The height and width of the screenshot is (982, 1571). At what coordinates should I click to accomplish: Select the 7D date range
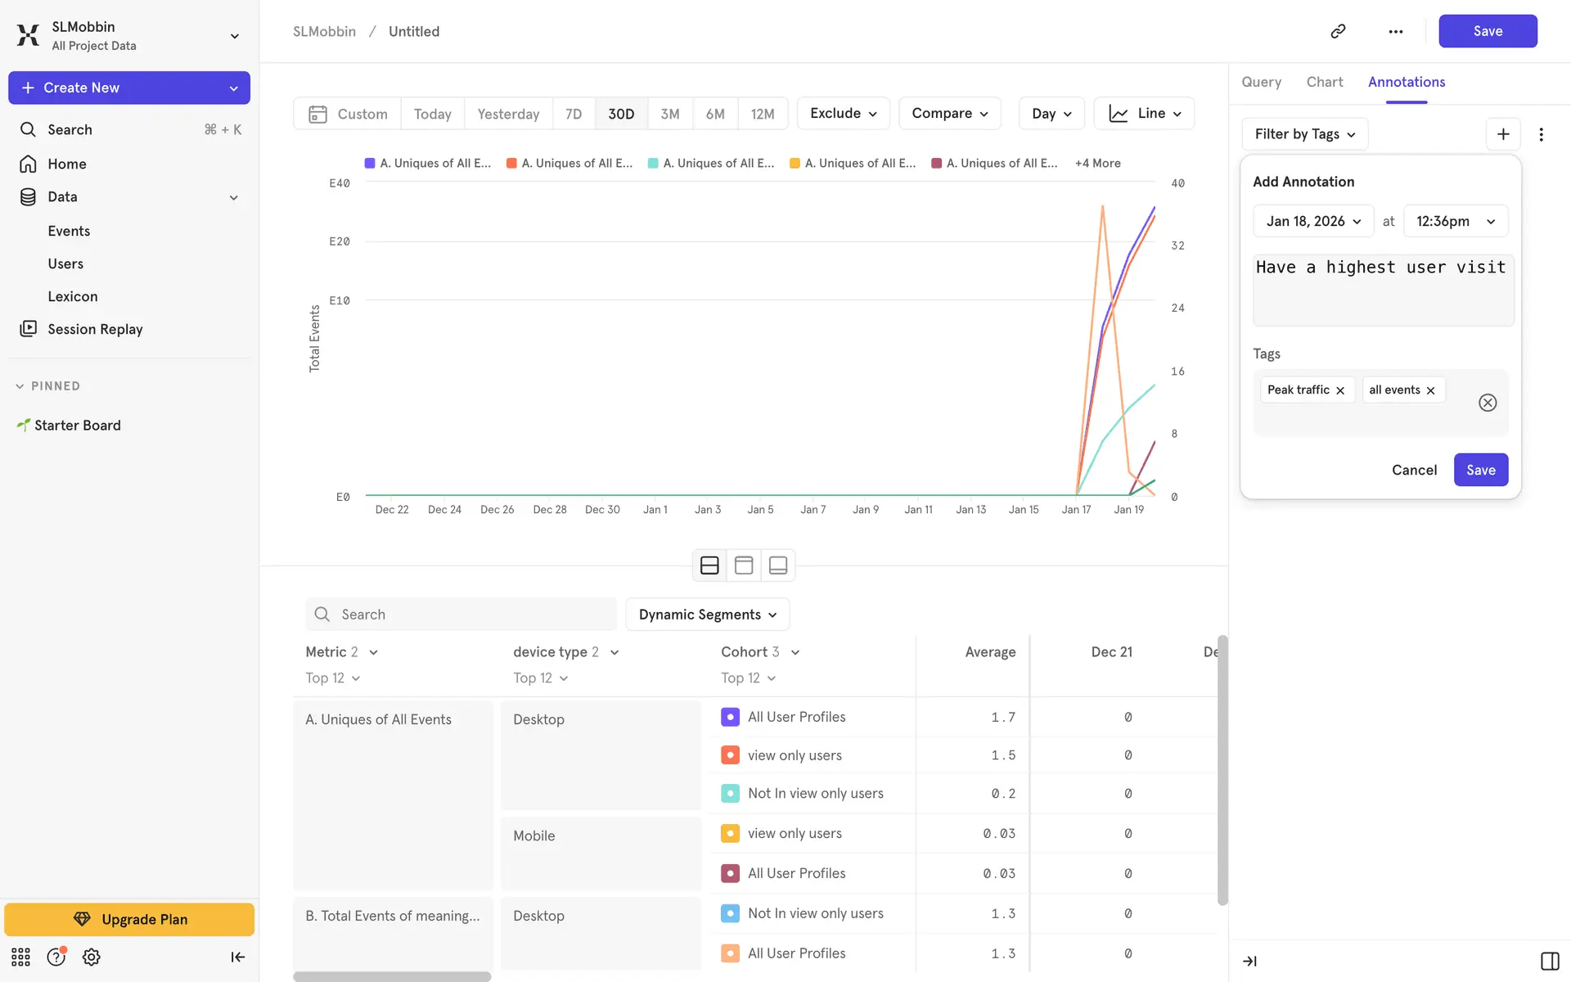[574, 114]
